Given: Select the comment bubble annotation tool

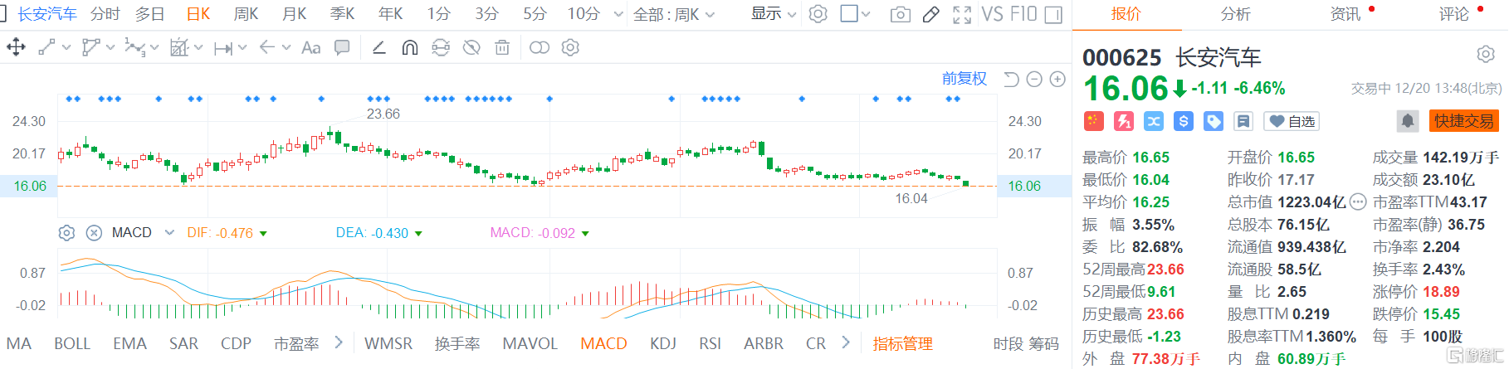Looking at the screenshot, I should tap(342, 47).
